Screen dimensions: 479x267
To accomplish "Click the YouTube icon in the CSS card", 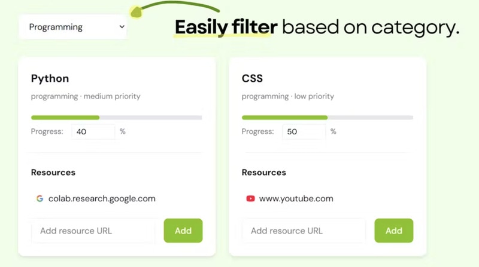I will coord(250,198).
